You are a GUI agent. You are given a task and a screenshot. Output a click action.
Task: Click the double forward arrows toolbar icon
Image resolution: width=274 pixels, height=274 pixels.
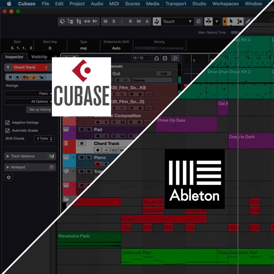click(x=95, y=21)
